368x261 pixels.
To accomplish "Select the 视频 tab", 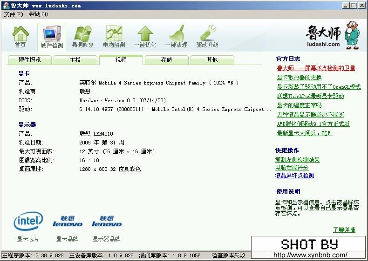I will pos(121,60).
